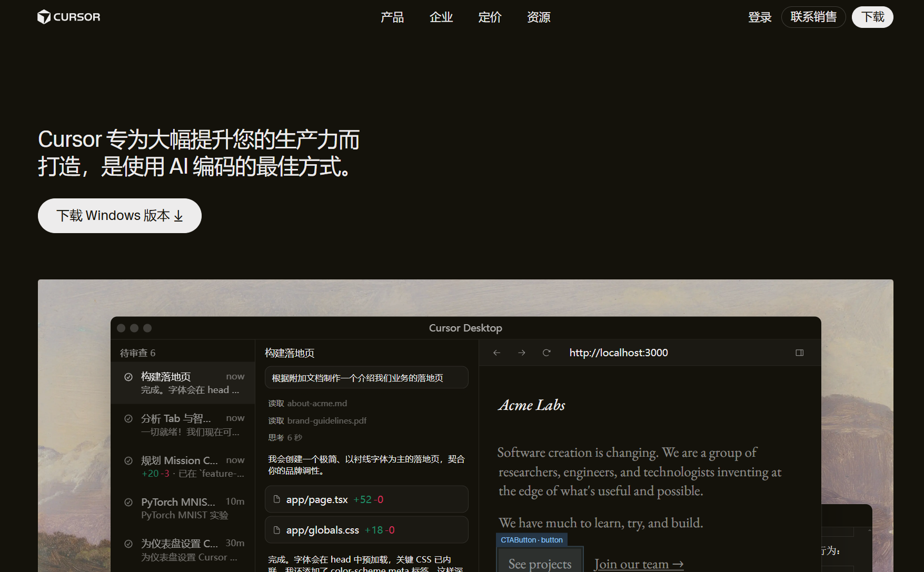The width and height of the screenshot is (924, 572).
Task: Click +20 -3 diff stats in Mission row
Action: [x=155, y=474]
